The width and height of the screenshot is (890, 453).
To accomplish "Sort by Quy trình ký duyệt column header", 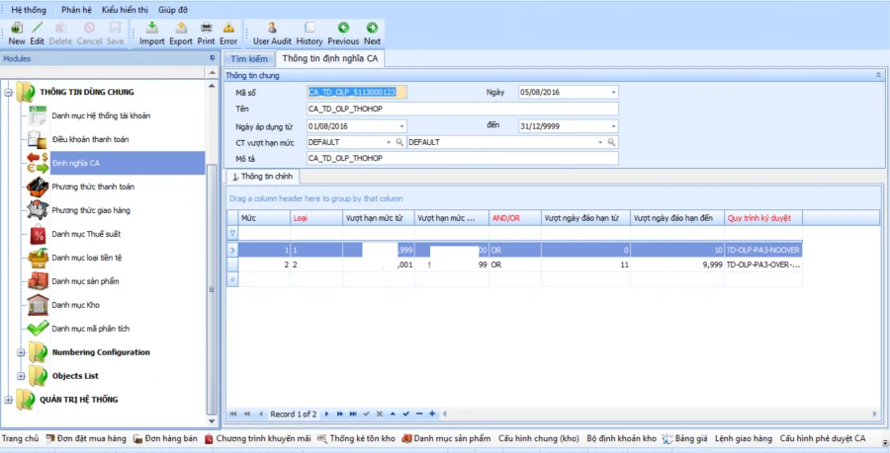I will [763, 218].
